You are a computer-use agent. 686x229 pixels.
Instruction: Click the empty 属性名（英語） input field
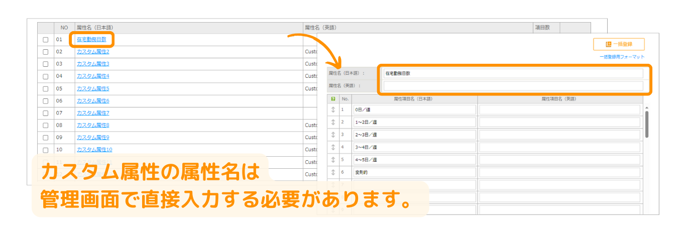pyautogui.click(x=513, y=86)
